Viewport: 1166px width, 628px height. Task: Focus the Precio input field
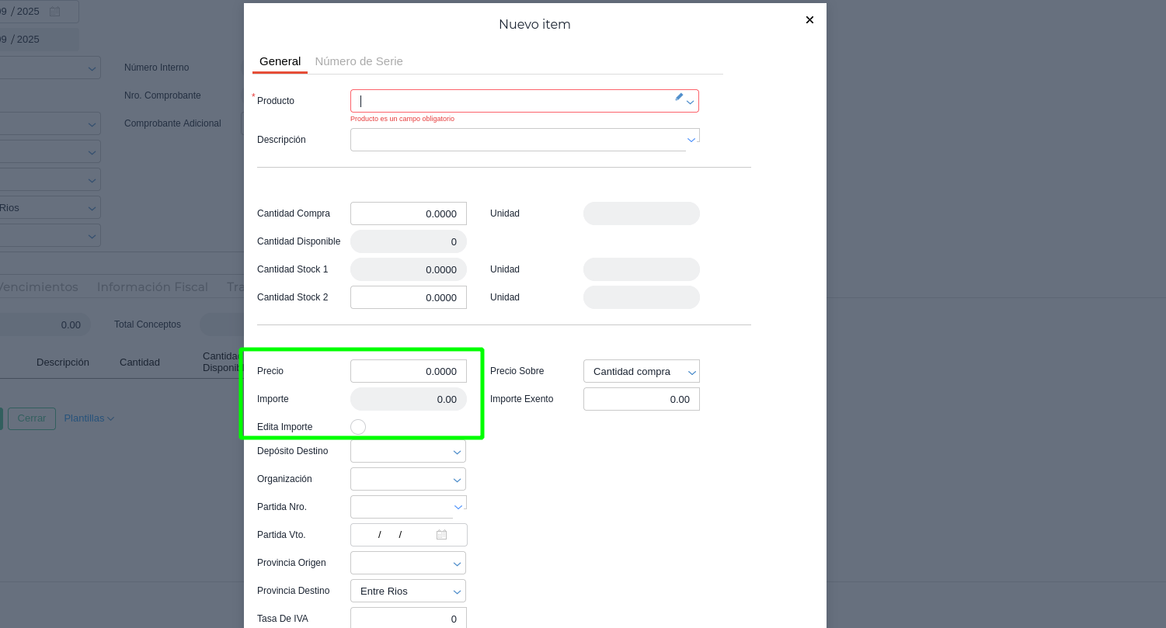point(408,372)
